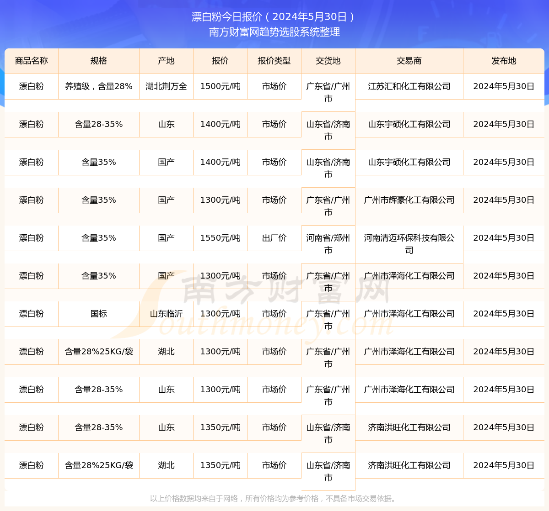The width and height of the screenshot is (549, 511).
Task: Click the 1550元/吨 price cell
Action: (220, 238)
